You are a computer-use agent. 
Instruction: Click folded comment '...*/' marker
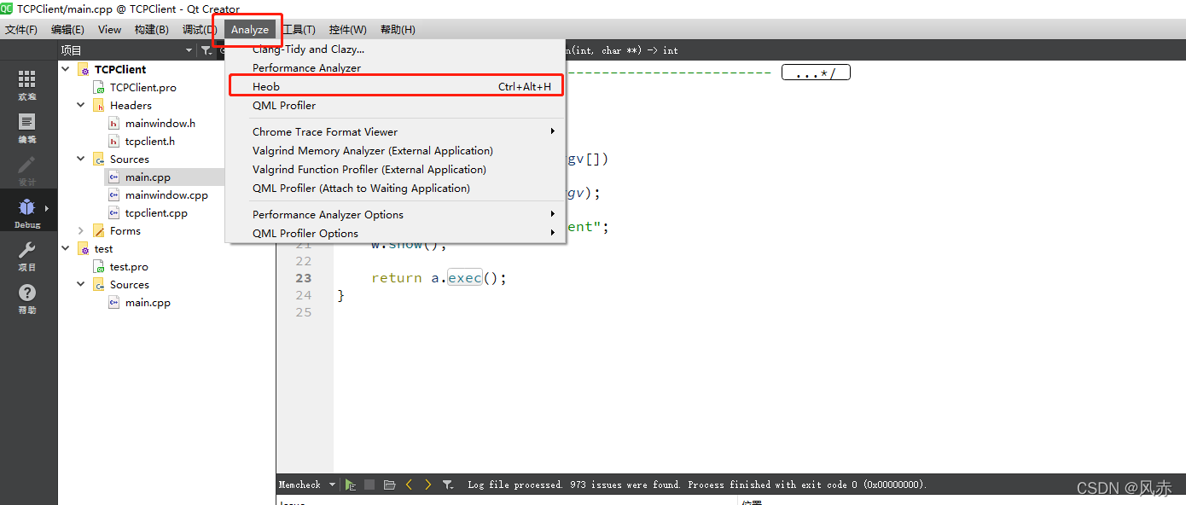pyautogui.click(x=816, y=73)
